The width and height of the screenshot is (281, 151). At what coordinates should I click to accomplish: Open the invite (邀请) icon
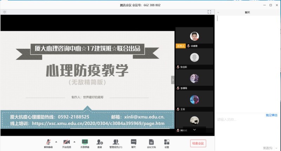click(100, 142)
